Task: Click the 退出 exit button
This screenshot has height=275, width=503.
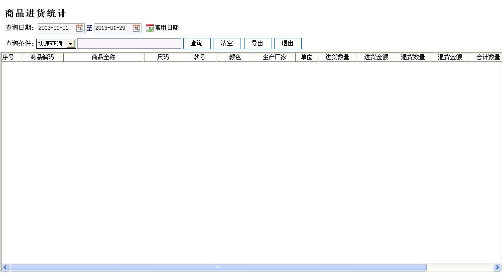Action: [288, 44]
